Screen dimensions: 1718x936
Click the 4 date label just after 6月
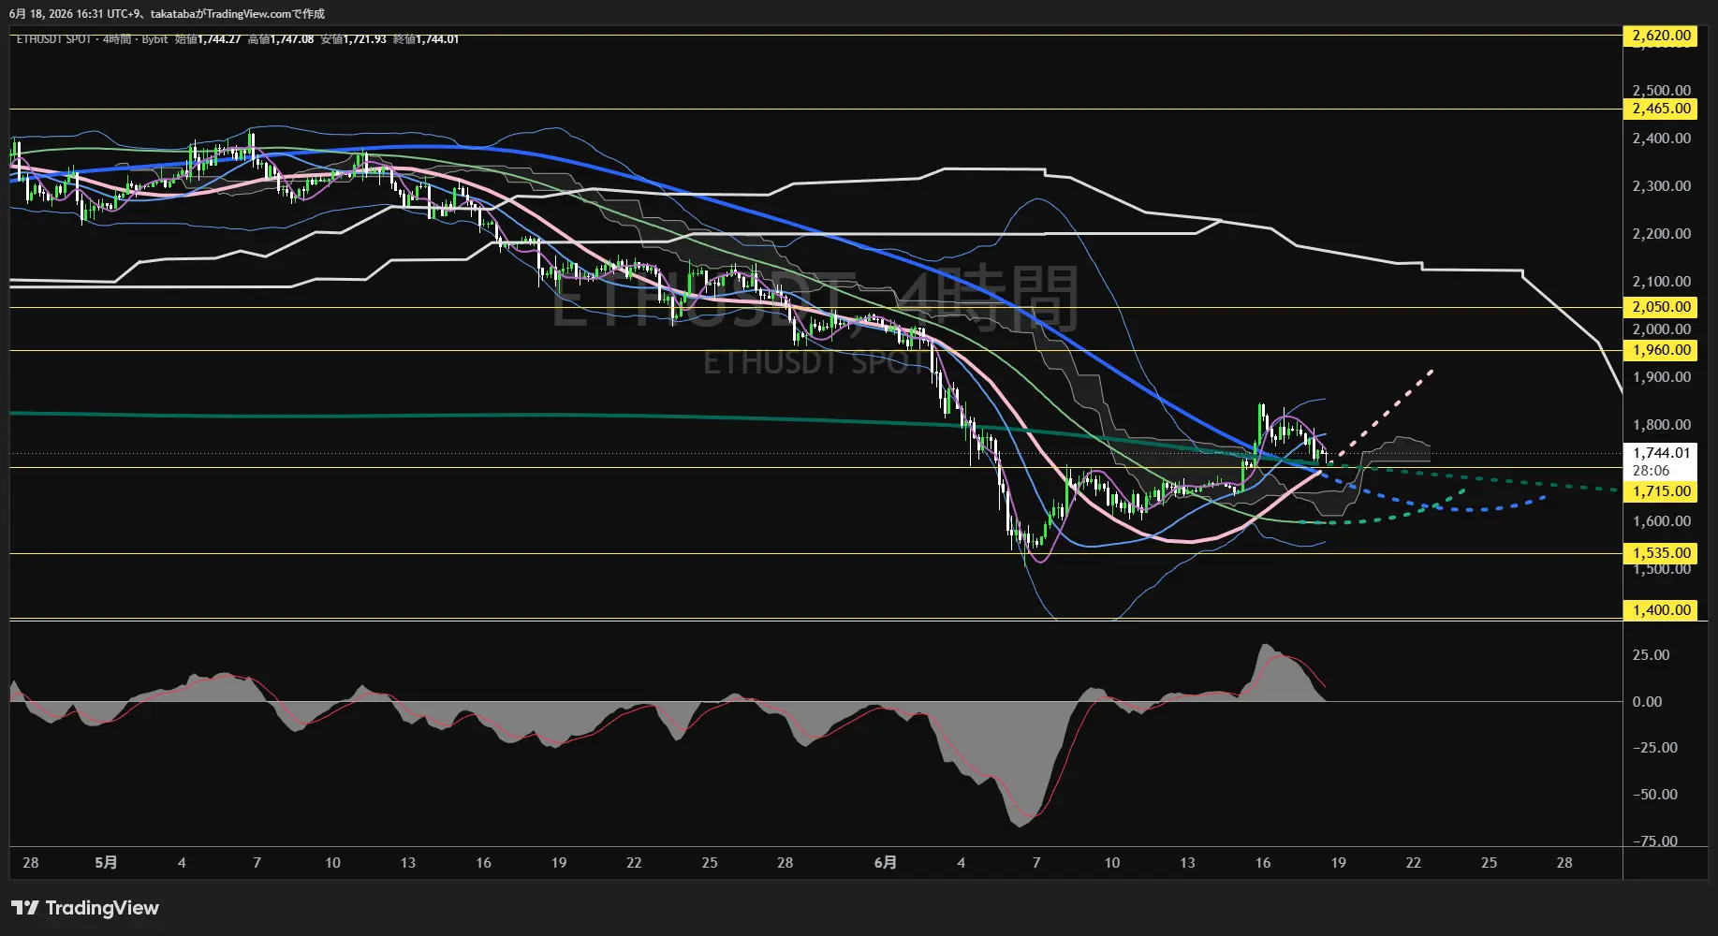(961, 863)
